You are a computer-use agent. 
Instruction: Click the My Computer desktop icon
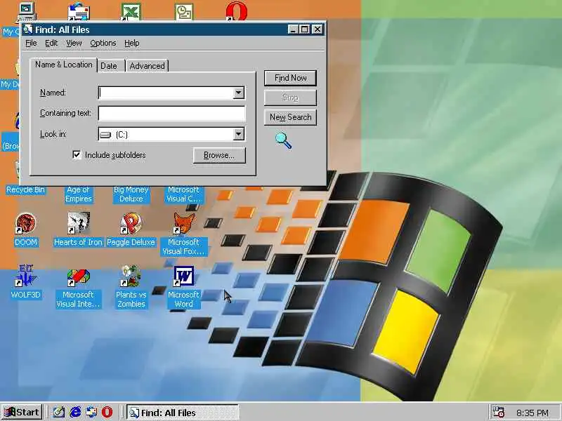pyautogui.click(x=26, y=11)
